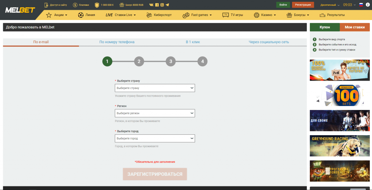Screen dimensions: 372x190
Task: Open the Instagram social icon
Action: [x=162, y=5]
